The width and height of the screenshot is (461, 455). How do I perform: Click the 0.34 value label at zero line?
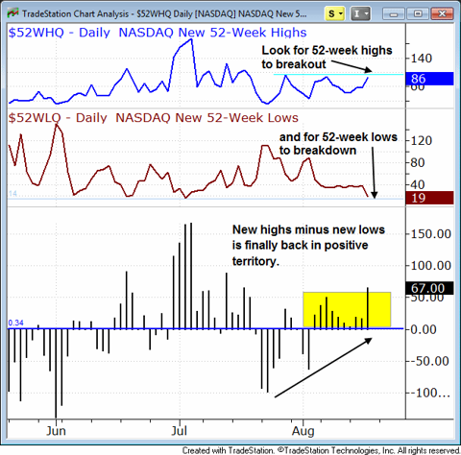[x=15, y=323]
